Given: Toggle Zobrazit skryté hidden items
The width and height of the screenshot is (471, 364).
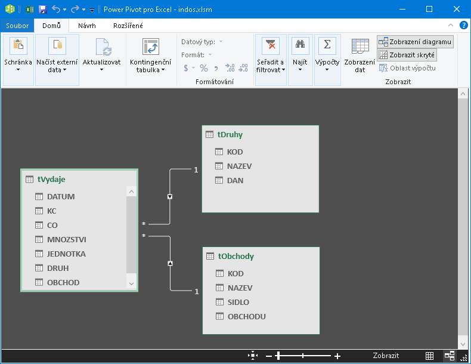Looking at the screenshot, I should (407, 55).
